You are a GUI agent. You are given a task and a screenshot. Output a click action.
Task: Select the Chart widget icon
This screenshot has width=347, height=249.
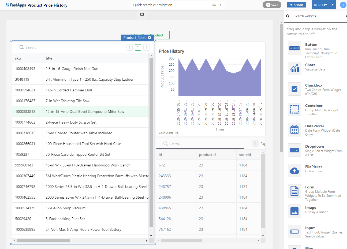(294, 69)
